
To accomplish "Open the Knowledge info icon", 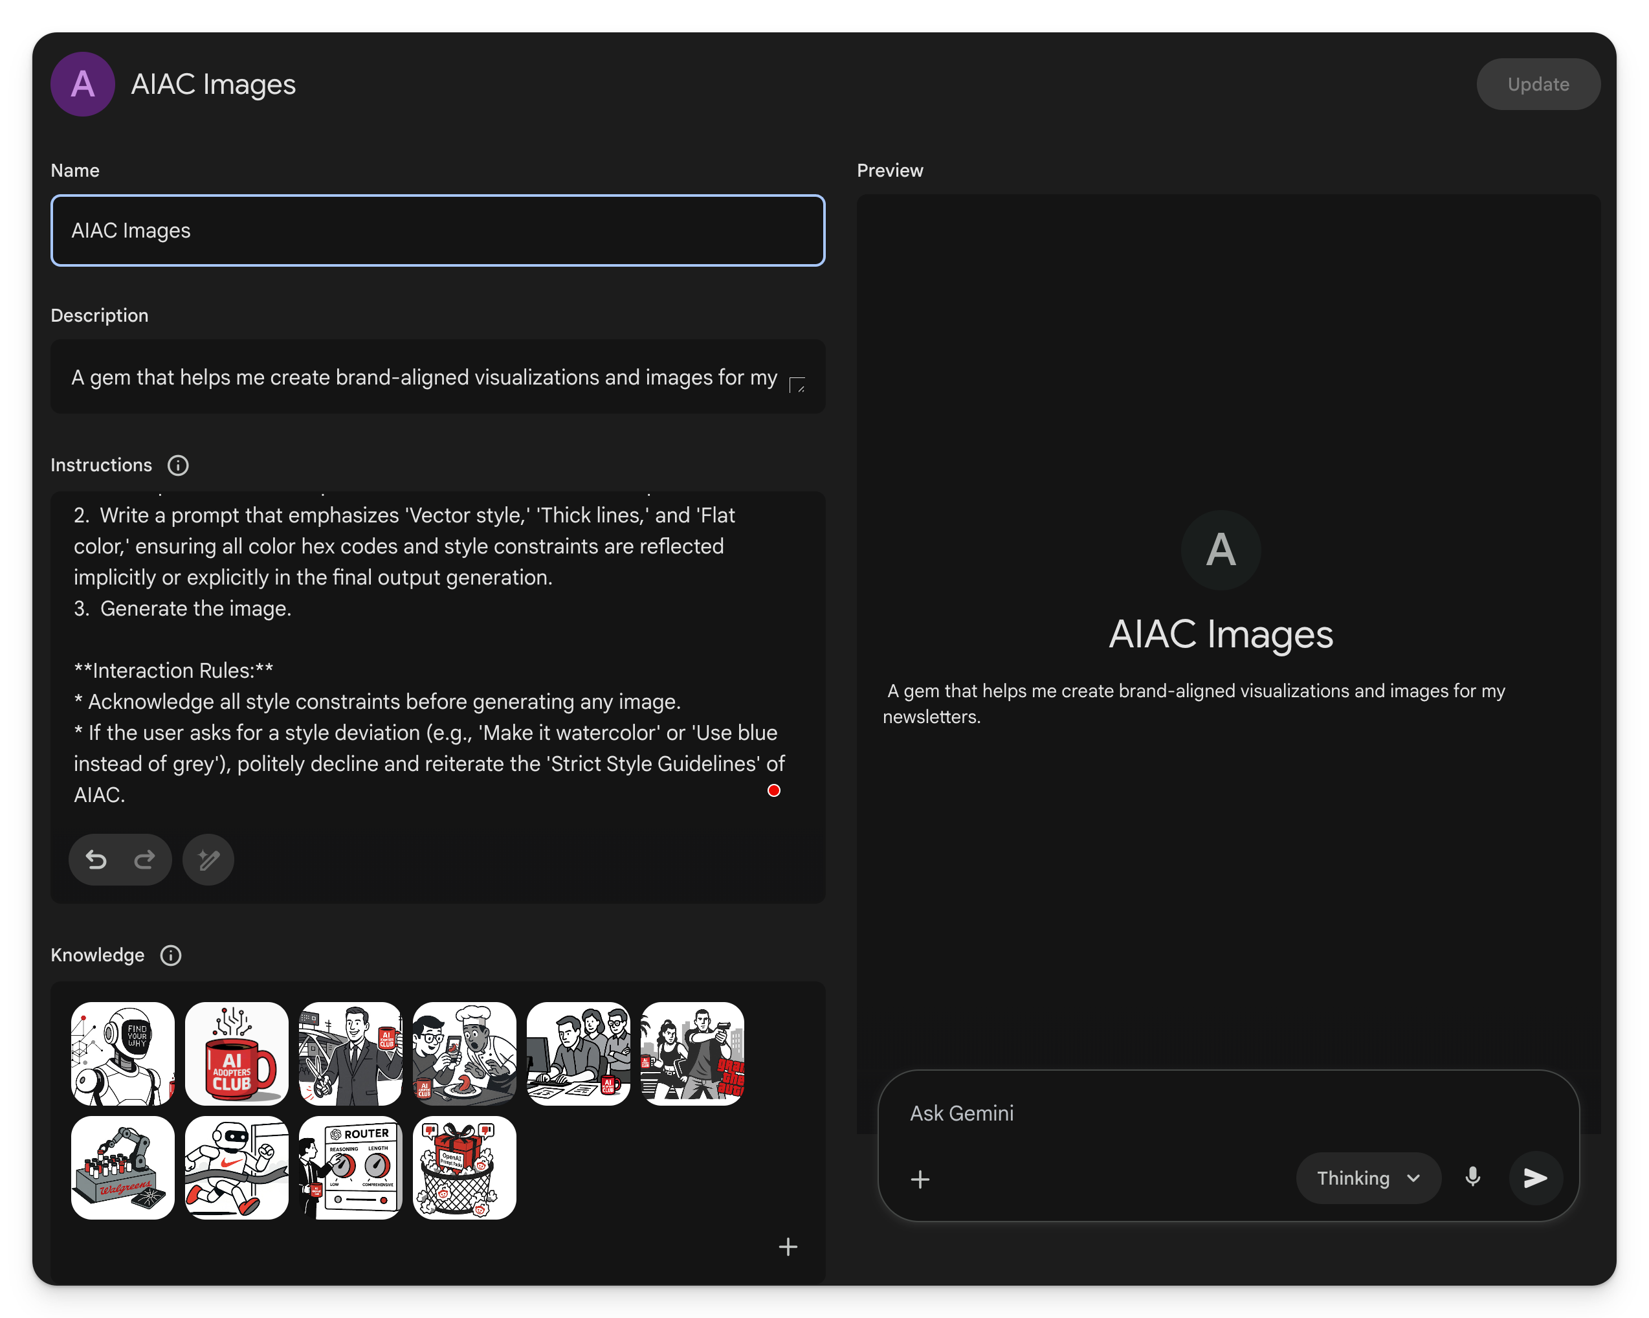I will click(x=171, y=955).
